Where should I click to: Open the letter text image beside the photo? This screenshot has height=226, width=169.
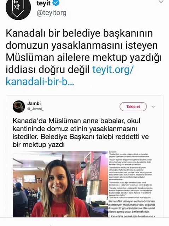point(132,184)
